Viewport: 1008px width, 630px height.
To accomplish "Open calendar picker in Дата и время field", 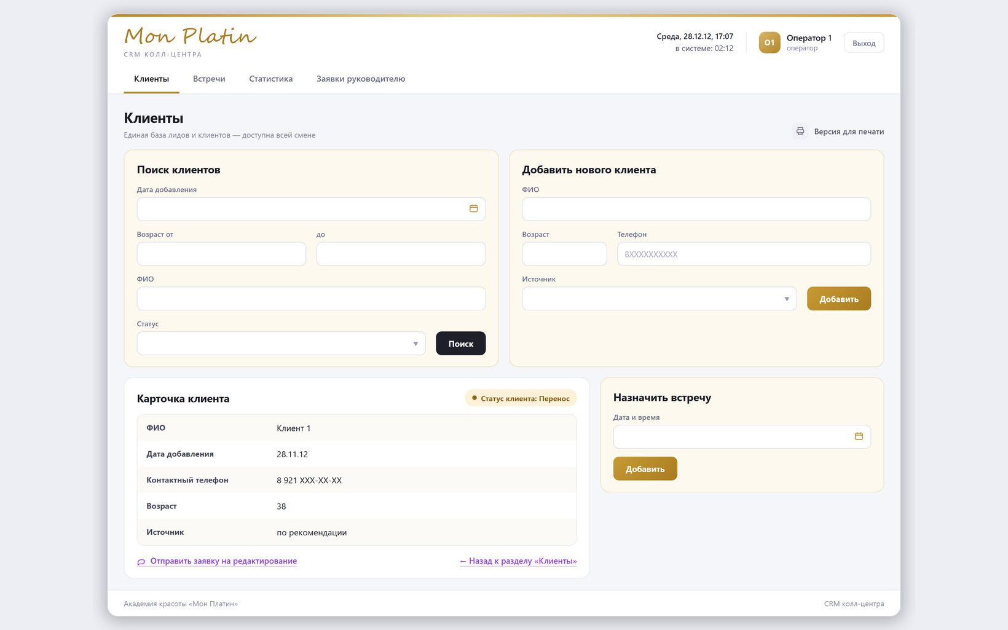I will click(x=859, y=436).
